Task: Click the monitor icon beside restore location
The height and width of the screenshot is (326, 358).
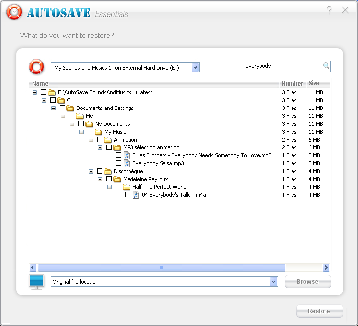Action: pos(36,282)
